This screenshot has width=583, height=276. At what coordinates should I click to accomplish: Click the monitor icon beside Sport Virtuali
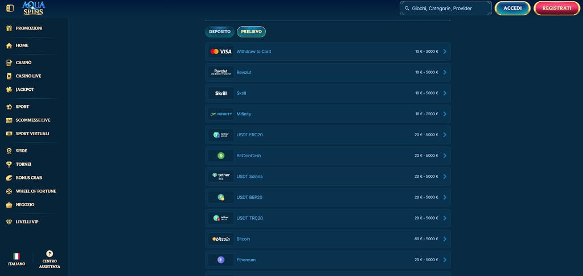click(9, 133)
